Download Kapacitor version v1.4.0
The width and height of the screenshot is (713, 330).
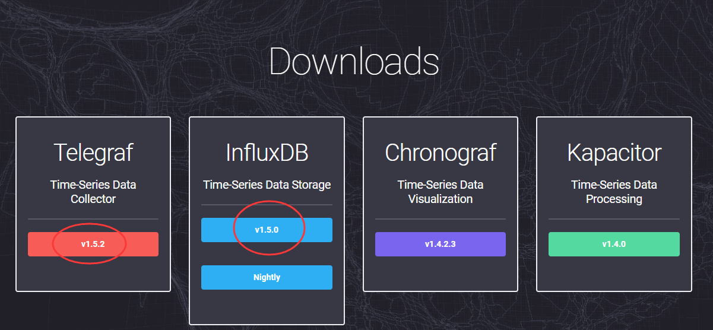[x=614, y=244]
